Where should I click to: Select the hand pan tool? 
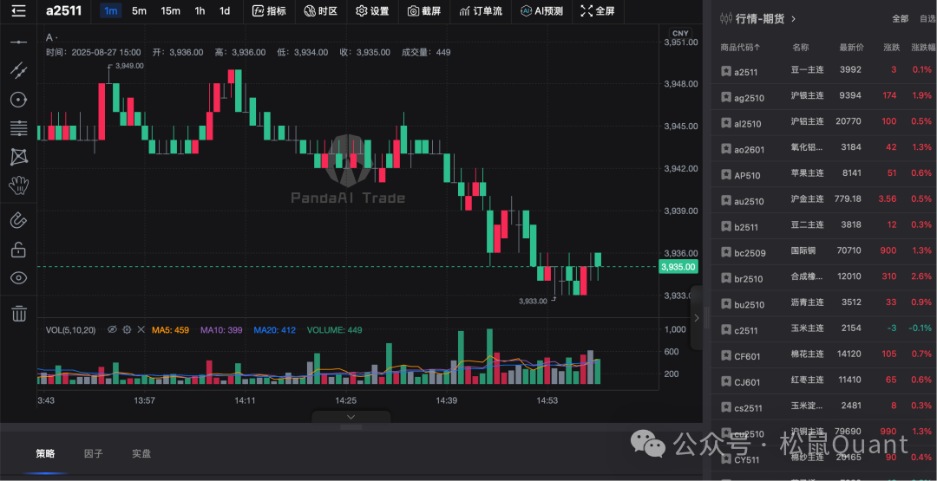point(18,185)
